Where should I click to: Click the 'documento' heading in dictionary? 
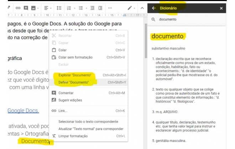167,36
